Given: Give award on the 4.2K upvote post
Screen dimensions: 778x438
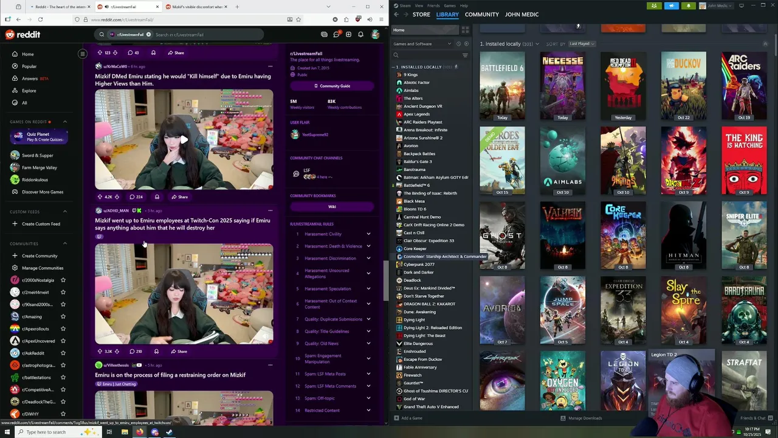Looking at the screenshot, I should (x=157, y=197).
